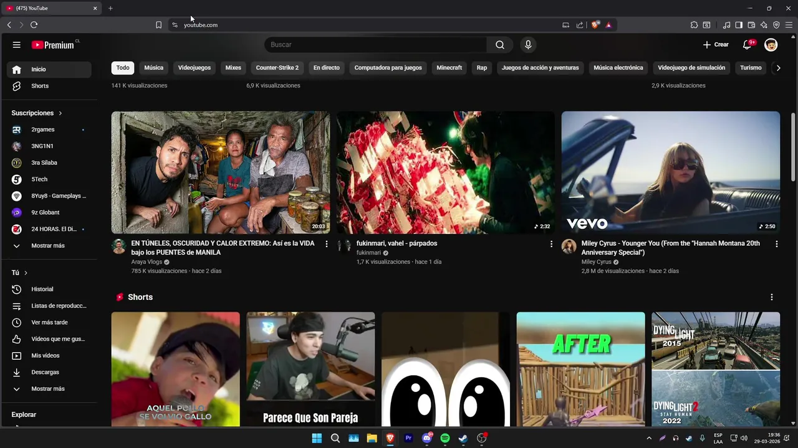Bookmark the page with the bookmark icon
798x448 pixels.
click(x=158, y=25)
